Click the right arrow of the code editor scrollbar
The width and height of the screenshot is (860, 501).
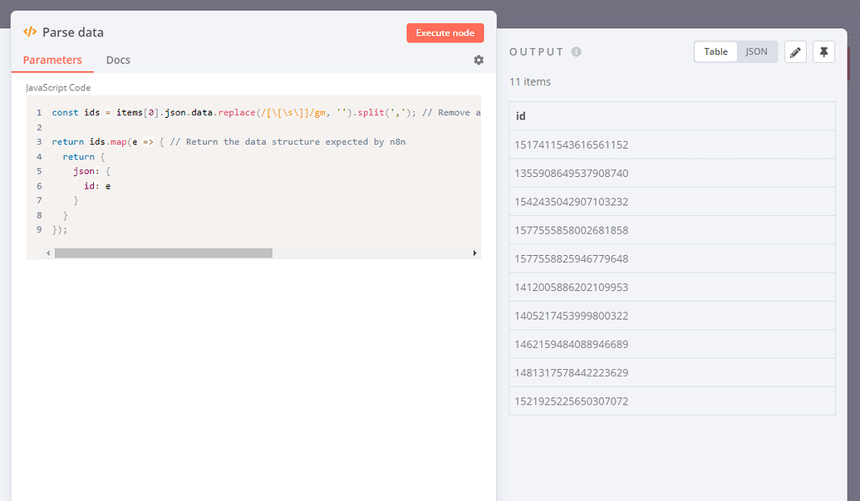click(475, 252)
